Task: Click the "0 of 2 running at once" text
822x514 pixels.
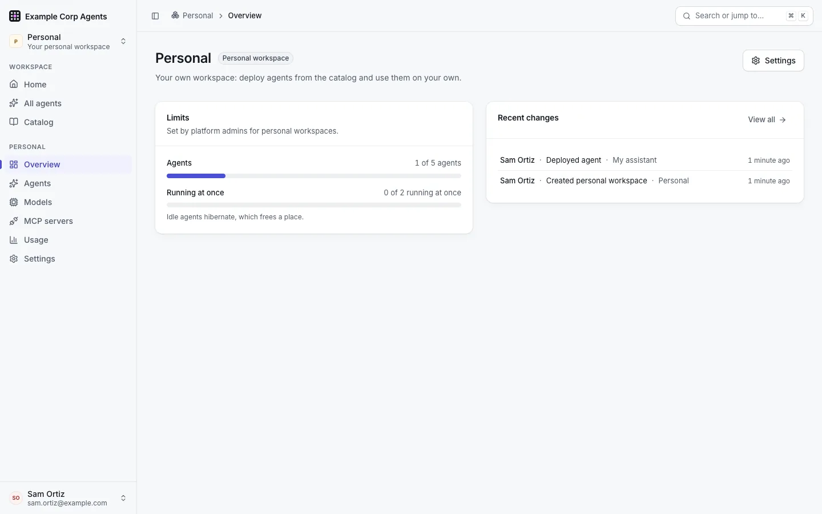Action: tap(422, 193)
